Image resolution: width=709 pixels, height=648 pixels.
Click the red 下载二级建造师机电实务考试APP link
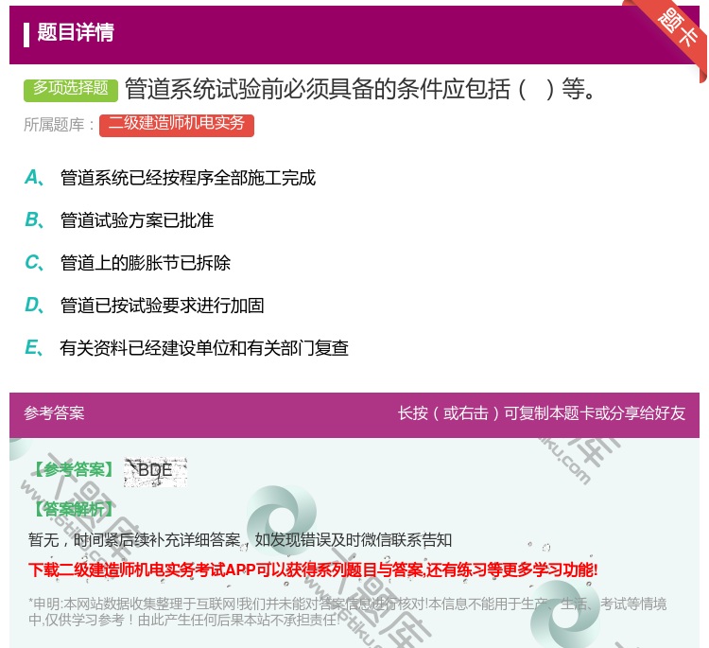coord(313,569)
